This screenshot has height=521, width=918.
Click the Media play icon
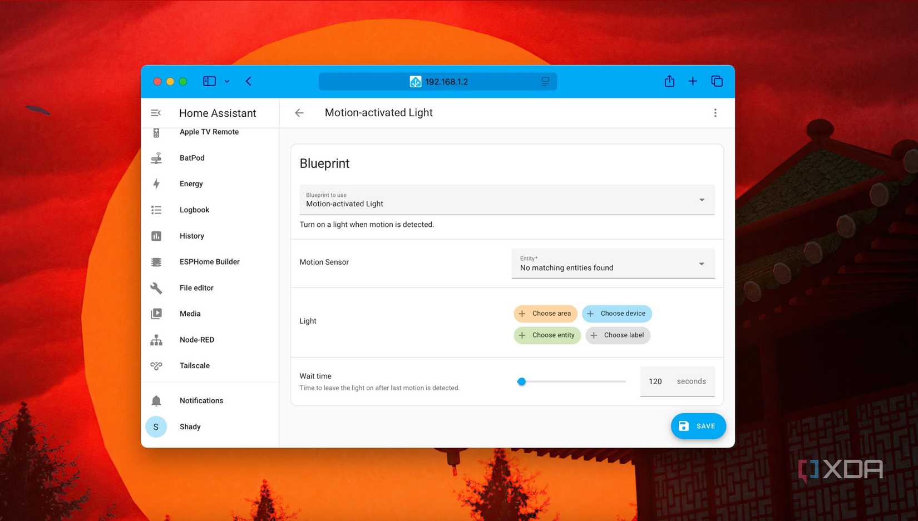156,314
